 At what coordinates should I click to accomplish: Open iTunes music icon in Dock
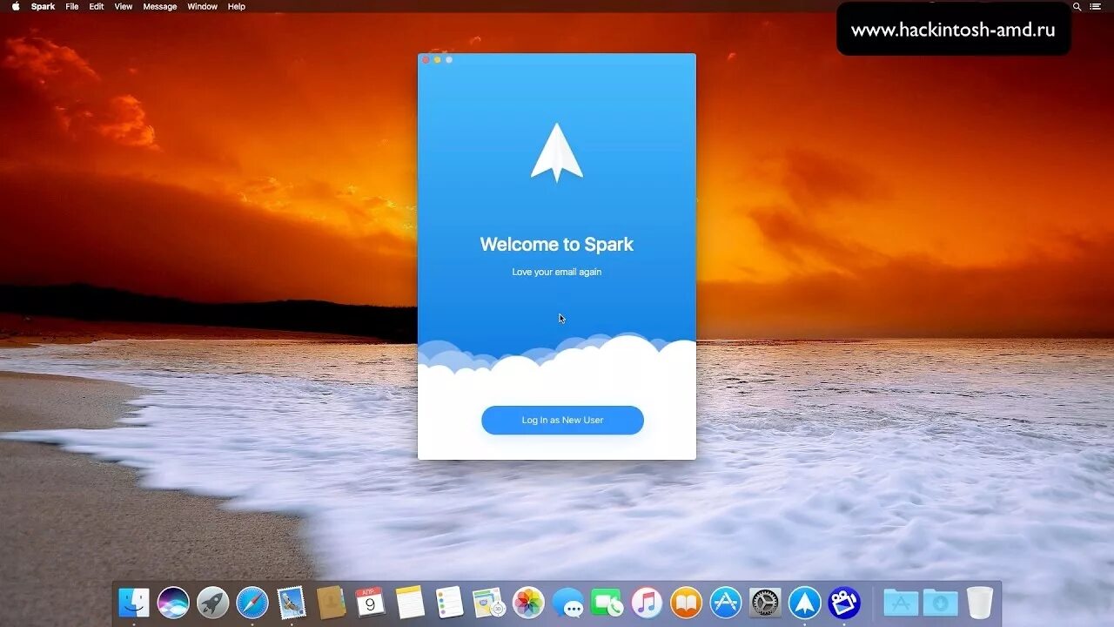pyautogui.click(x=647, y=603)
